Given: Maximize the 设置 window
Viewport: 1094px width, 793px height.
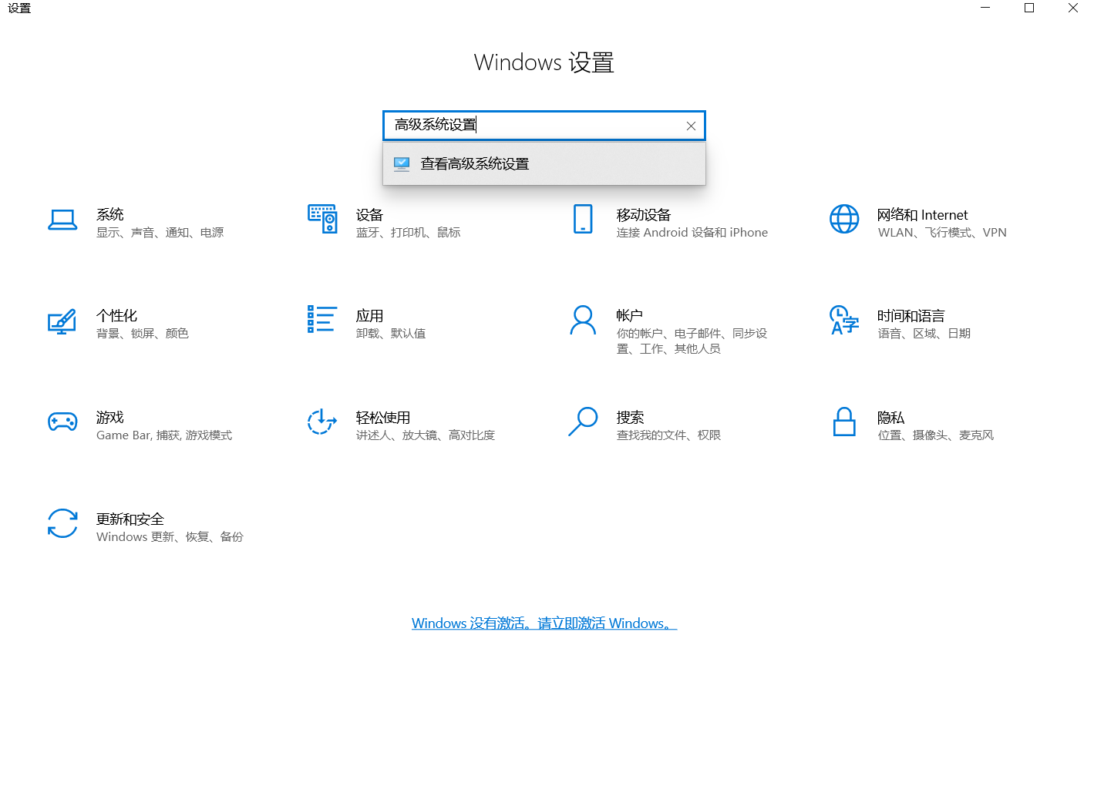Looking at the screenshot, I should click(x=1029, y=8).
